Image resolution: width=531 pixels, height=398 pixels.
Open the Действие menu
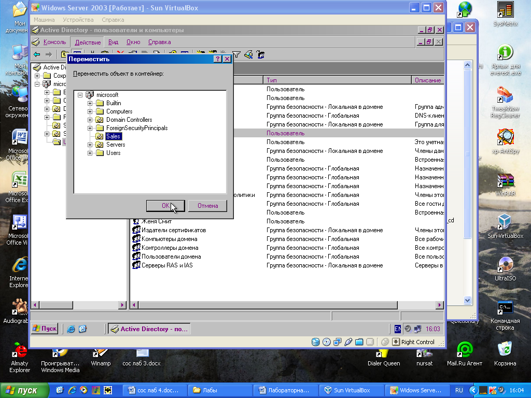click(x=88, y=42)
